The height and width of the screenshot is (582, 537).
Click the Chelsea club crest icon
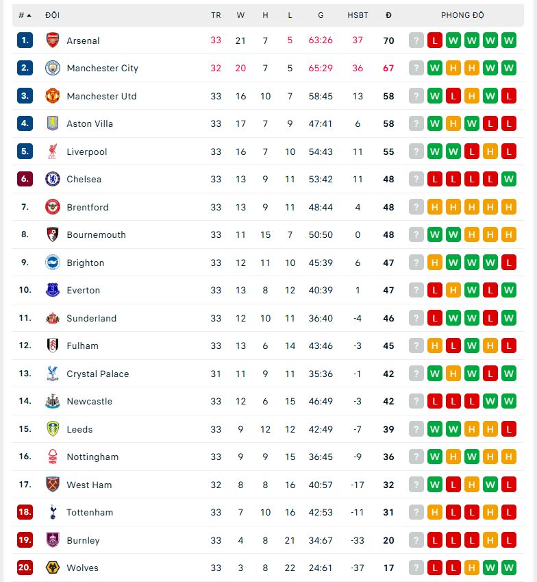coord(53,179)
